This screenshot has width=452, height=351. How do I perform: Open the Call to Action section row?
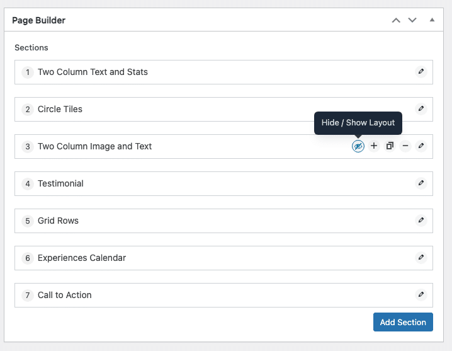[x=223, y=295]
